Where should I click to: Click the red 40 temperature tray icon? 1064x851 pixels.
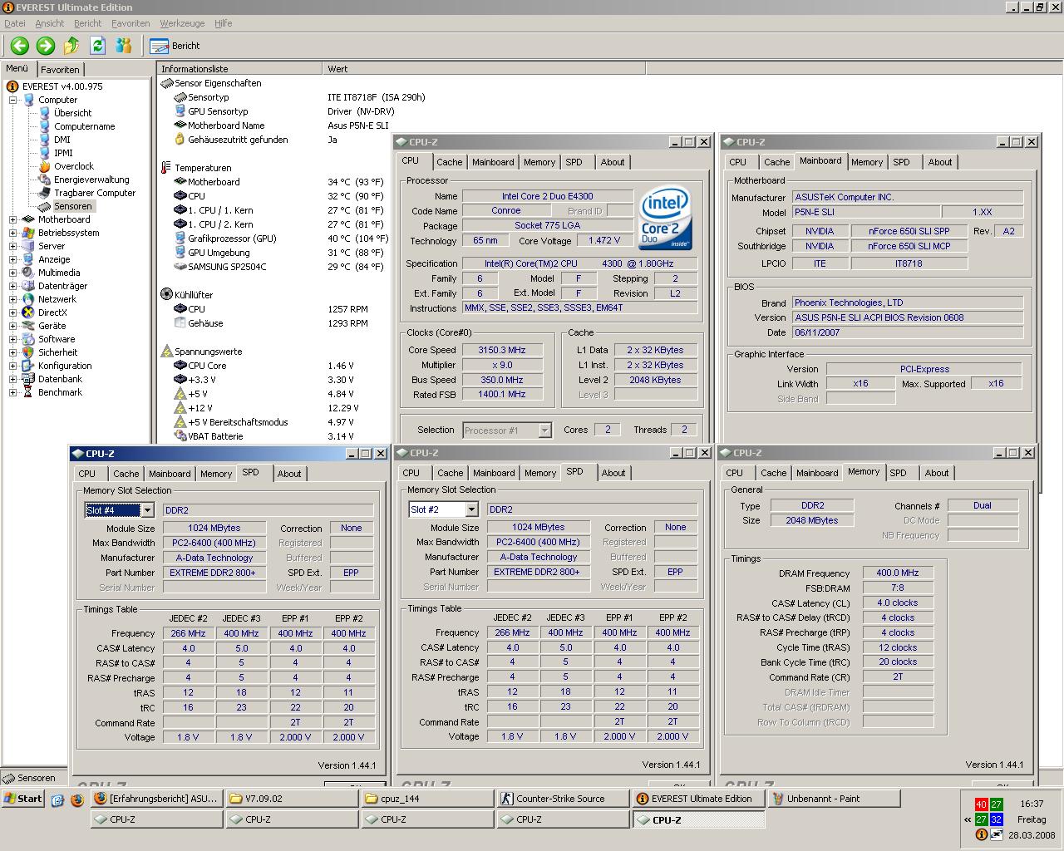click(982, 804)
